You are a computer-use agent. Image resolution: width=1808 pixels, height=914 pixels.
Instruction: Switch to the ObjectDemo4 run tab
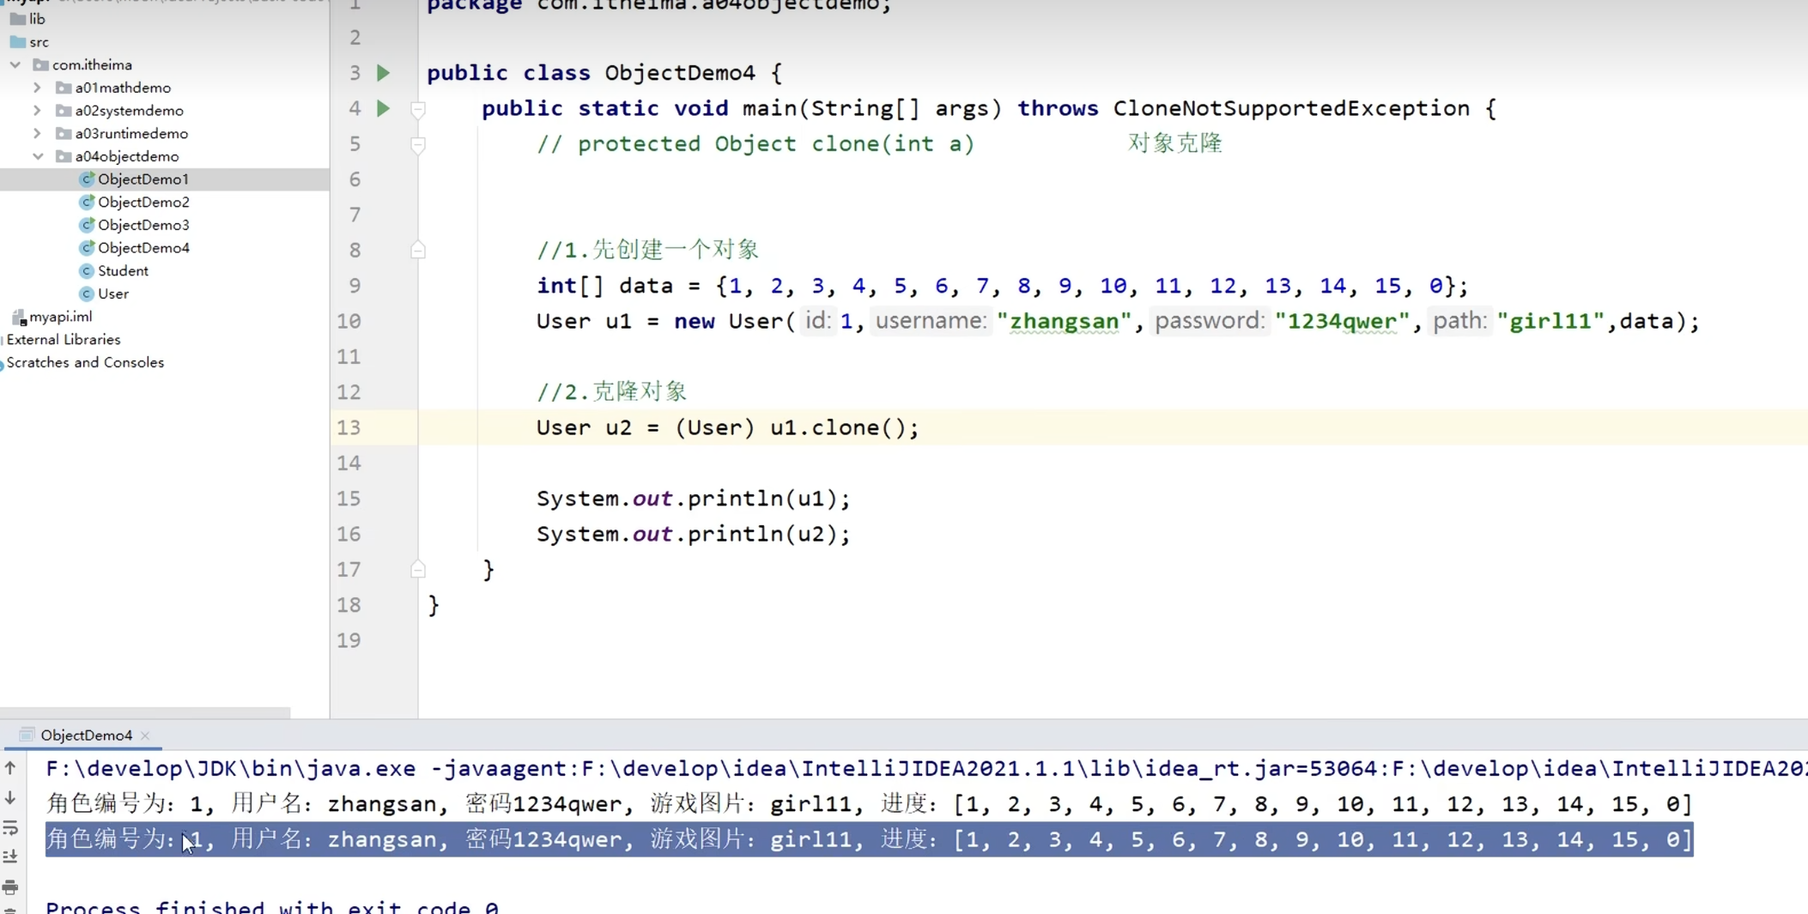click(x=86, y=735)
